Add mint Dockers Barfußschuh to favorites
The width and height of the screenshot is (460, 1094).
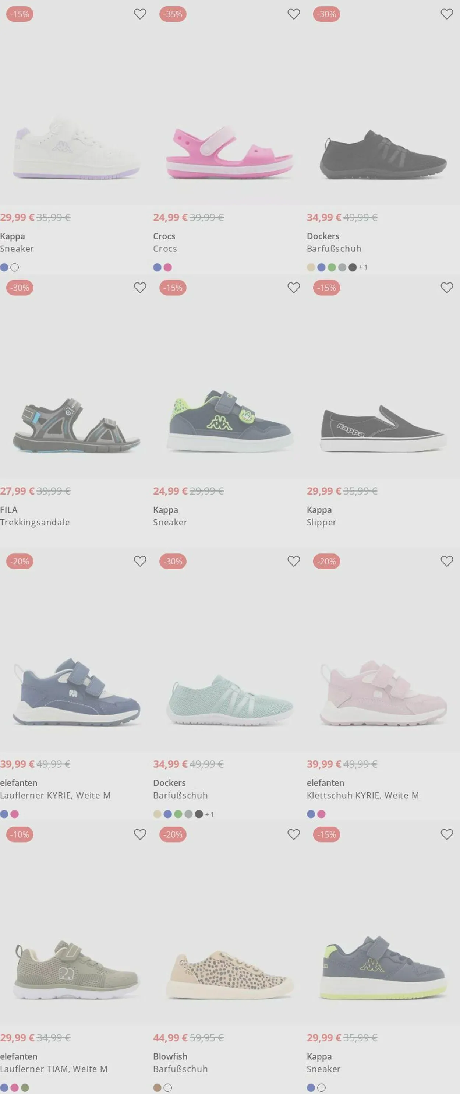pyautogui.click(x=294, y=561)
